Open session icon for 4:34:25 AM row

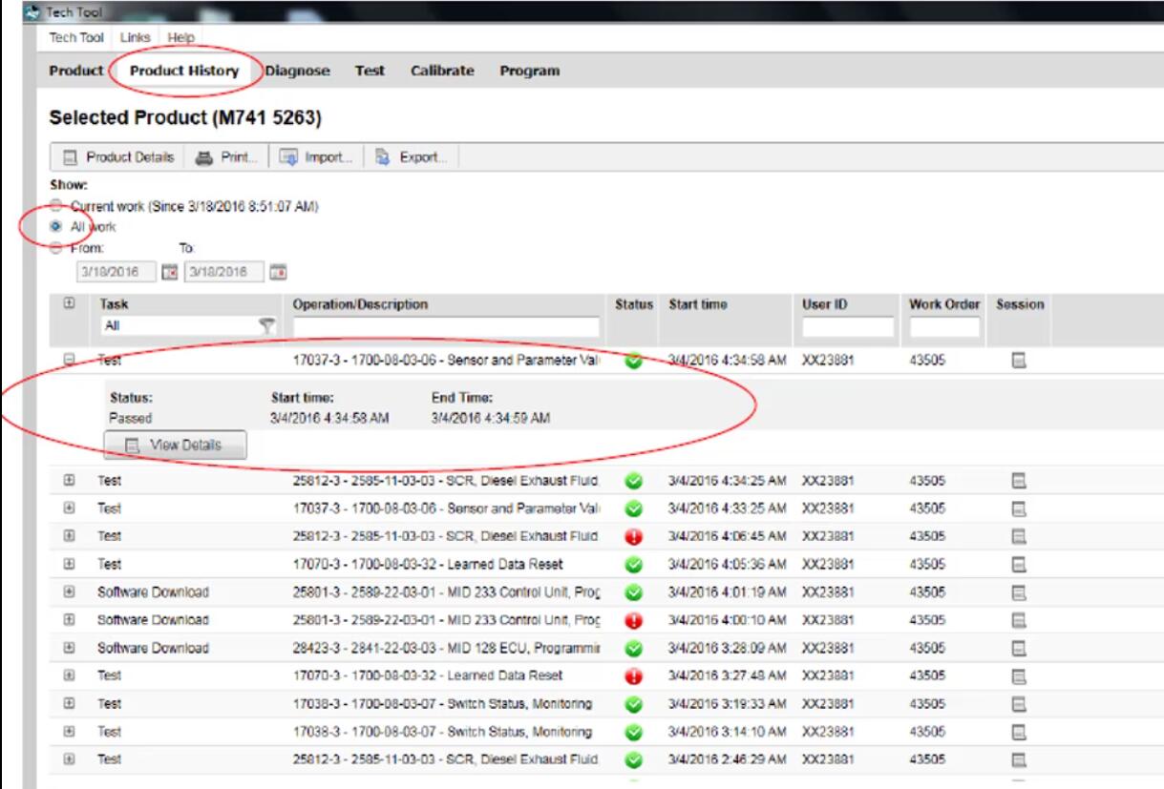tap(1020, 480)
